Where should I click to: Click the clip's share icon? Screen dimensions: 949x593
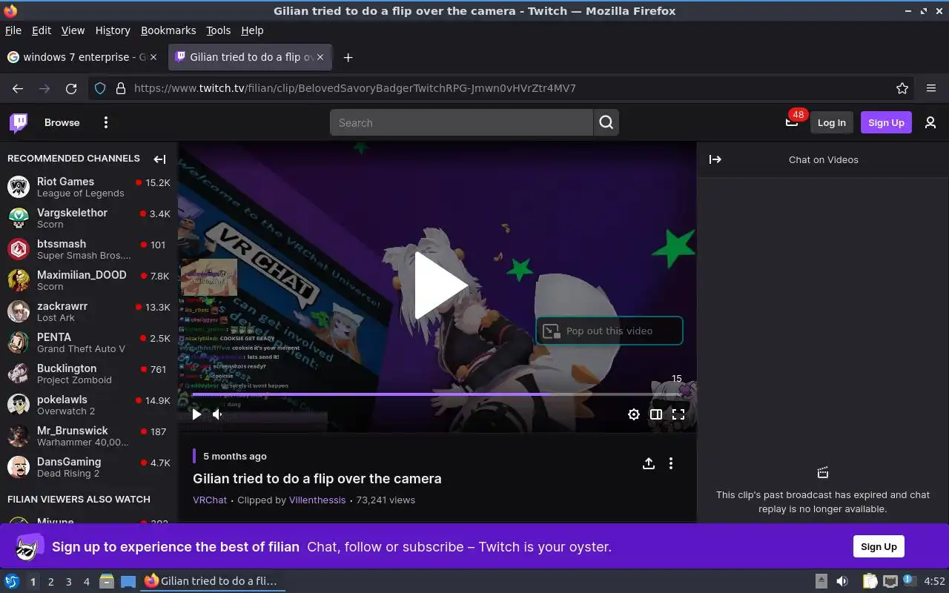point(649,463)
